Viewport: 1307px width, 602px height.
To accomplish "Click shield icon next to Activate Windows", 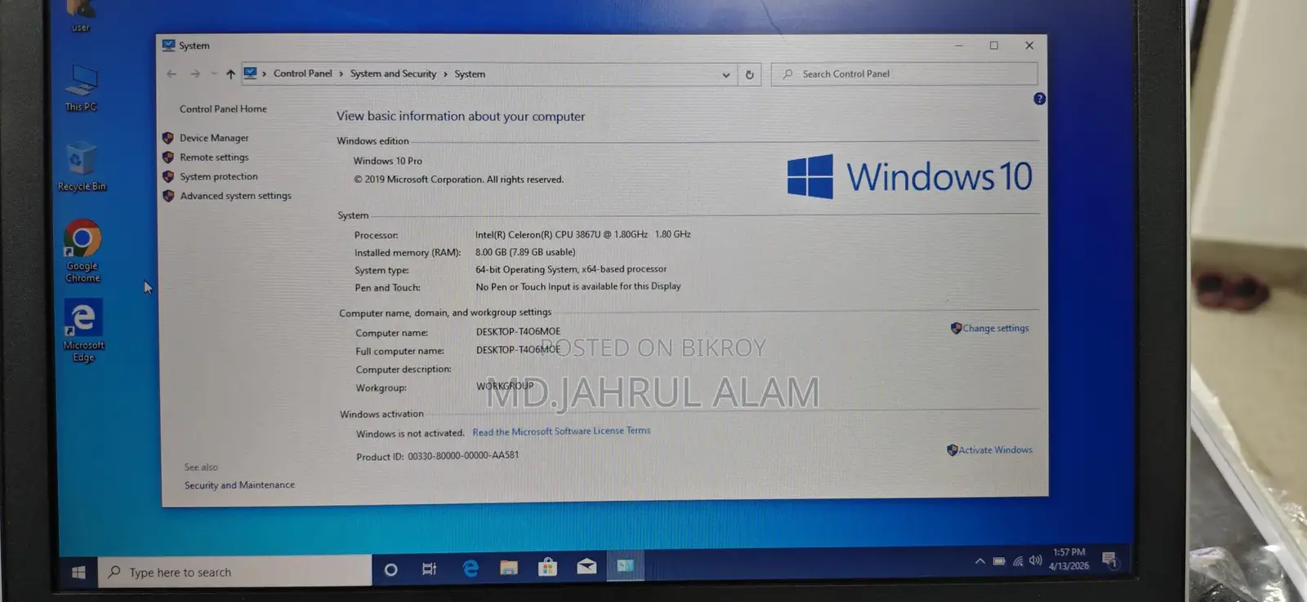I will pos(952,449).
